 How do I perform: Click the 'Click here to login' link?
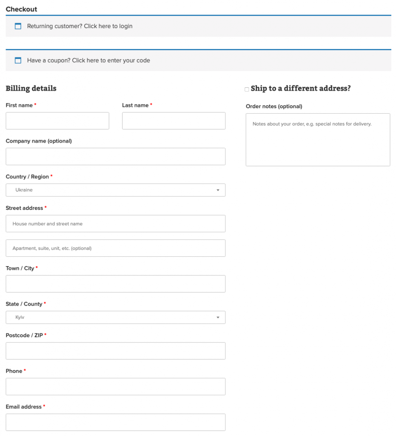pos(108,26)
